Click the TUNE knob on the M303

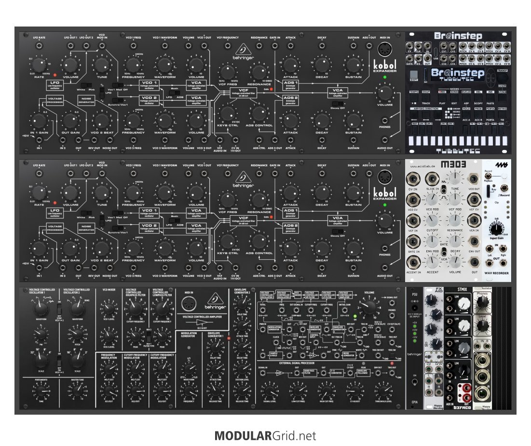click(x=455, y=178)
